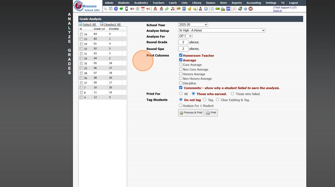The image size is (335, 187).
Task: Click the golden bell icon
Action: 189,9
